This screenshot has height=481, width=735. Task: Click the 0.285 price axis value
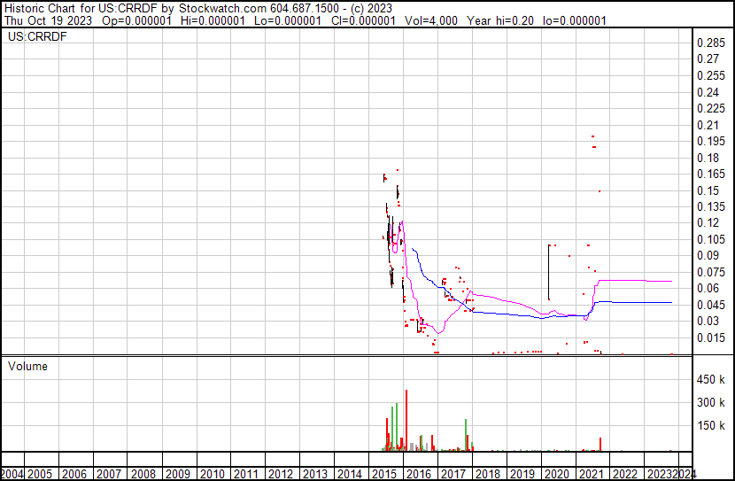tap(711, 43)
